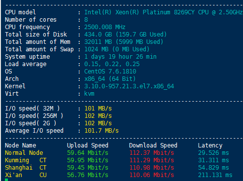Image resolution: width=243 pixels, height=181 pixels.
Task: Click the x86_64 (64 Bit) Arch value
Action: coord(110,79)
